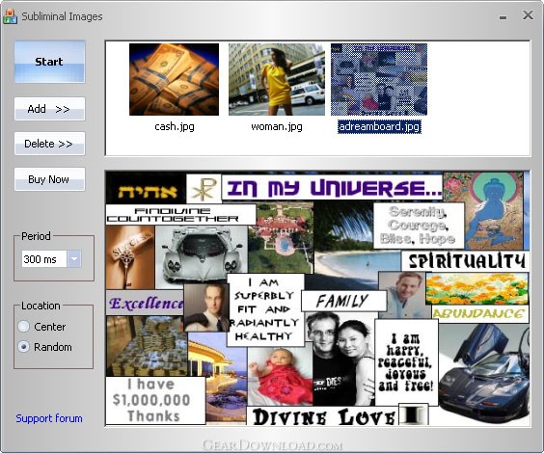The height and width of the screenshot is (453, 544).
Task: Minimize the Subliminal Images window
Action: tap(503, 17)
